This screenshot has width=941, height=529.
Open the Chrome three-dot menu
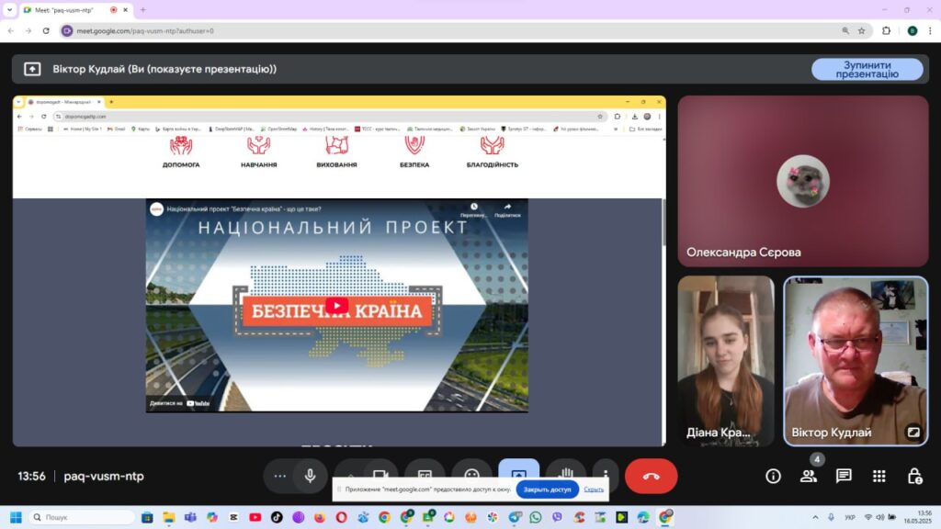point(930,30)
